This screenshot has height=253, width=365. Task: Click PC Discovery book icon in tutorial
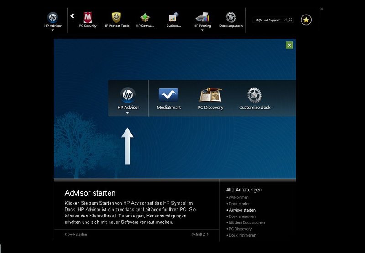click(210, 95)
